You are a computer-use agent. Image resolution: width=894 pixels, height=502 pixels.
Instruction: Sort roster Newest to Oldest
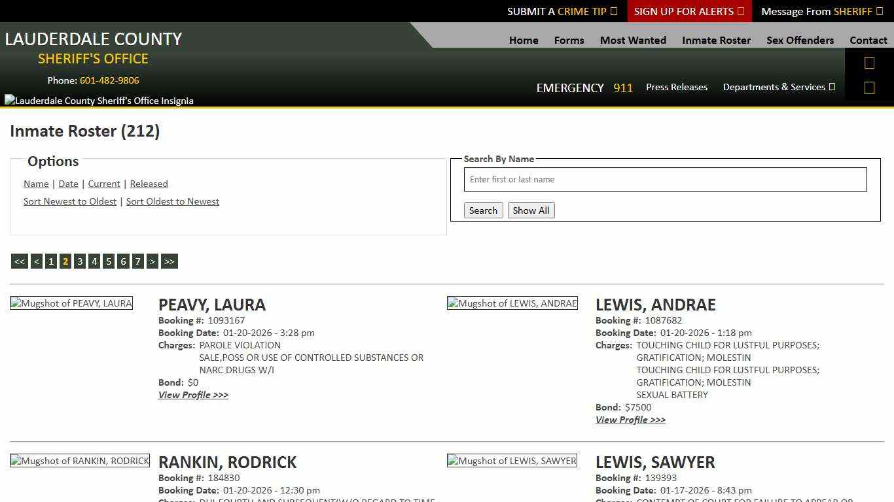70,201
